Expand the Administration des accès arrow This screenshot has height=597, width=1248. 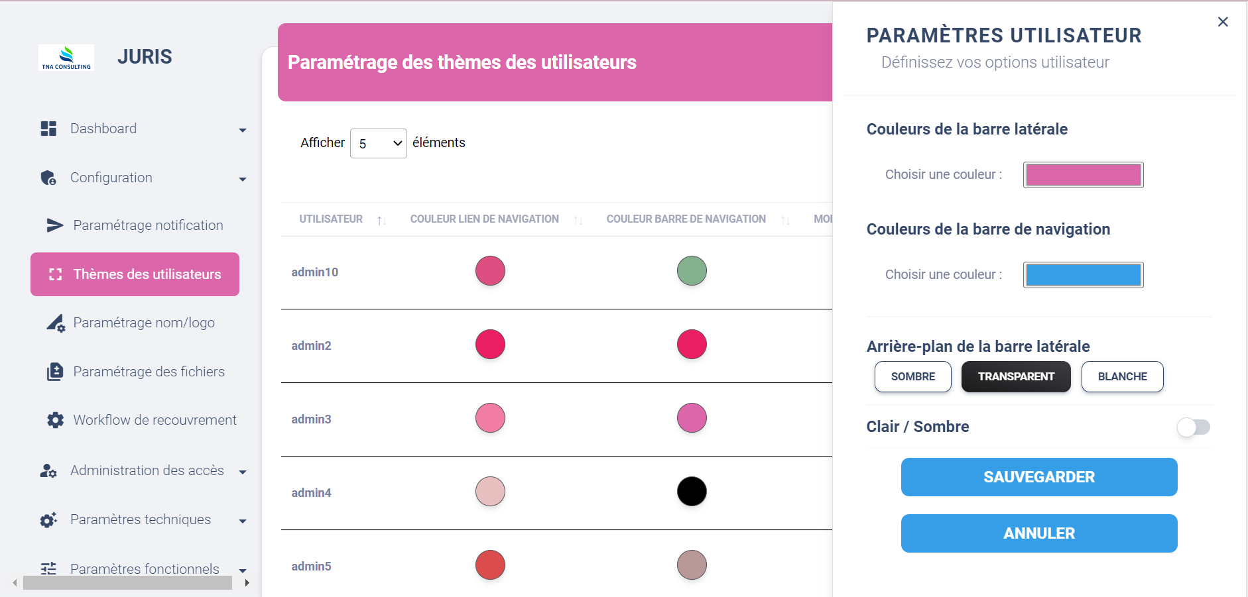(x=243, y=472)
